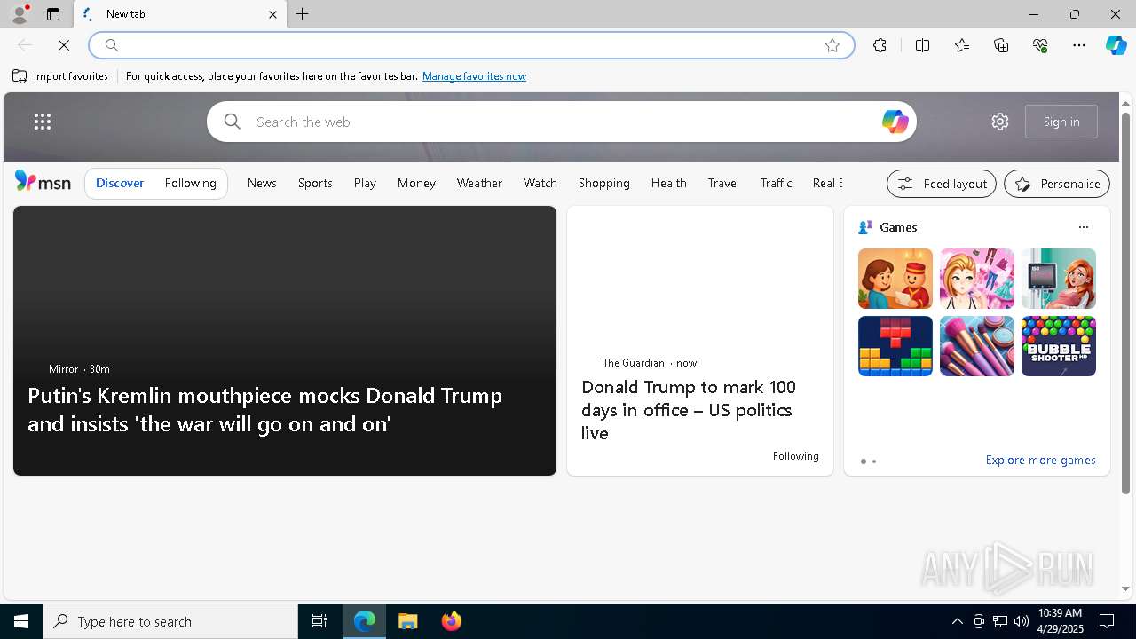Show hidden system tray icons
1136x639 pixels.
957,621
